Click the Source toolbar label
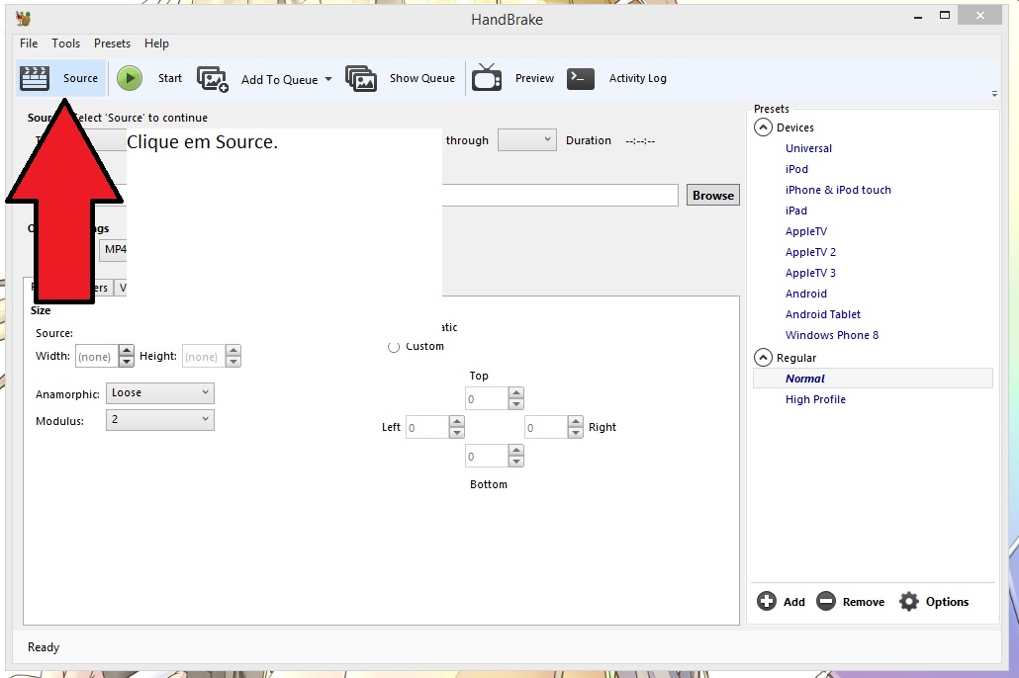 point(80,78)
